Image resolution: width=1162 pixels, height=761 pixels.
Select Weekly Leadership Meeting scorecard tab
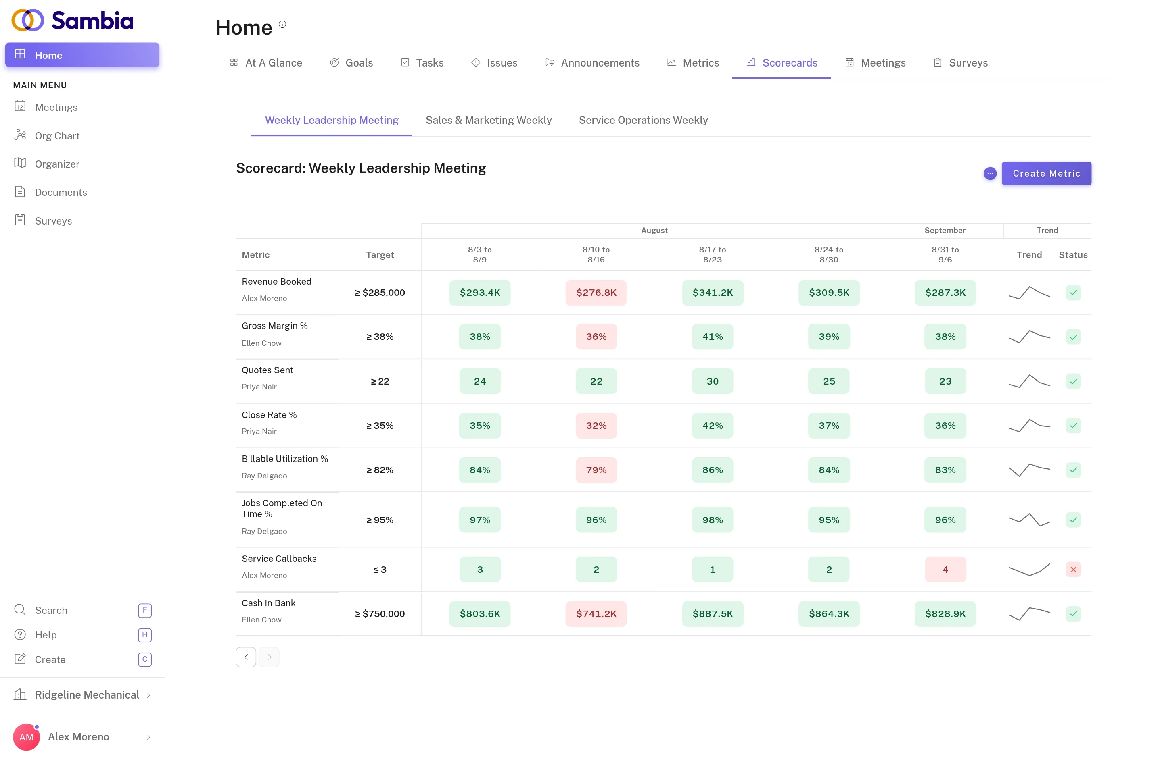332,120
